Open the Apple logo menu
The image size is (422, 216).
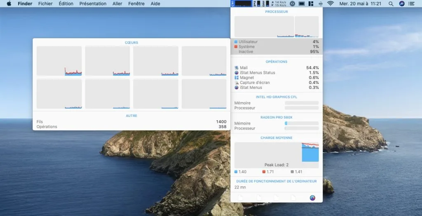coord(9,3)
